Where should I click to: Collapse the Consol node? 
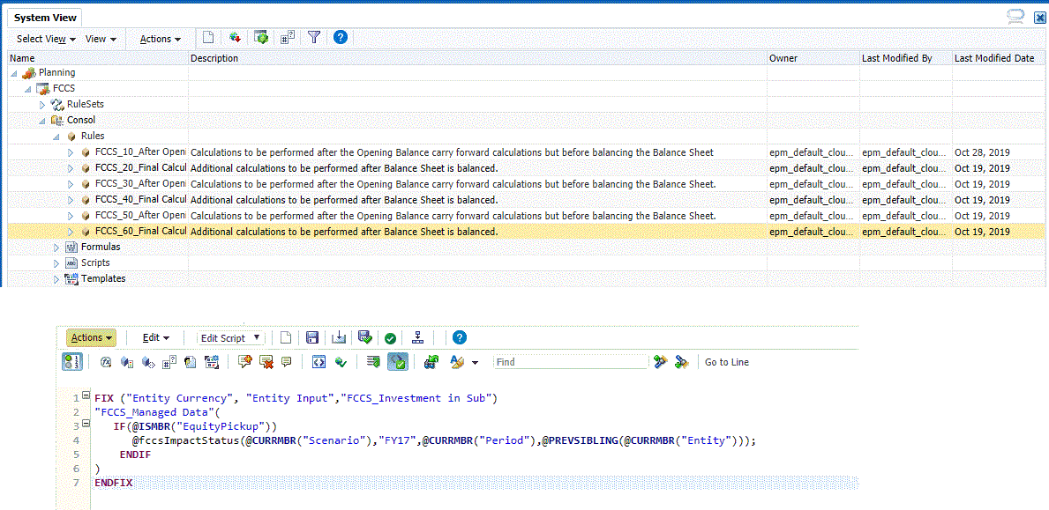pos(43,121)
